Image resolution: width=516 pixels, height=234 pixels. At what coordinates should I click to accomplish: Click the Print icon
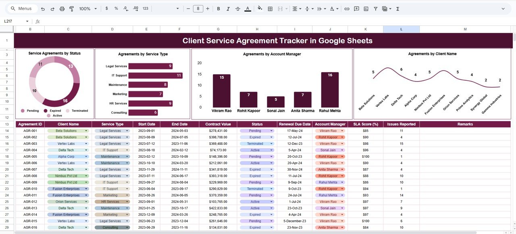(61, 8)
